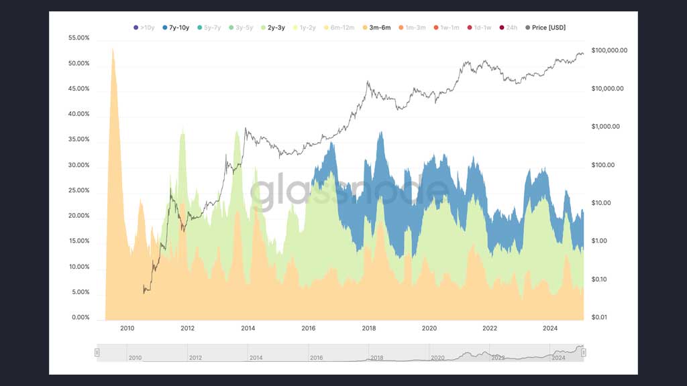Click 2018 in the range navigator
This screenshot has height=386, width=687.
click(x=377, y=358)
